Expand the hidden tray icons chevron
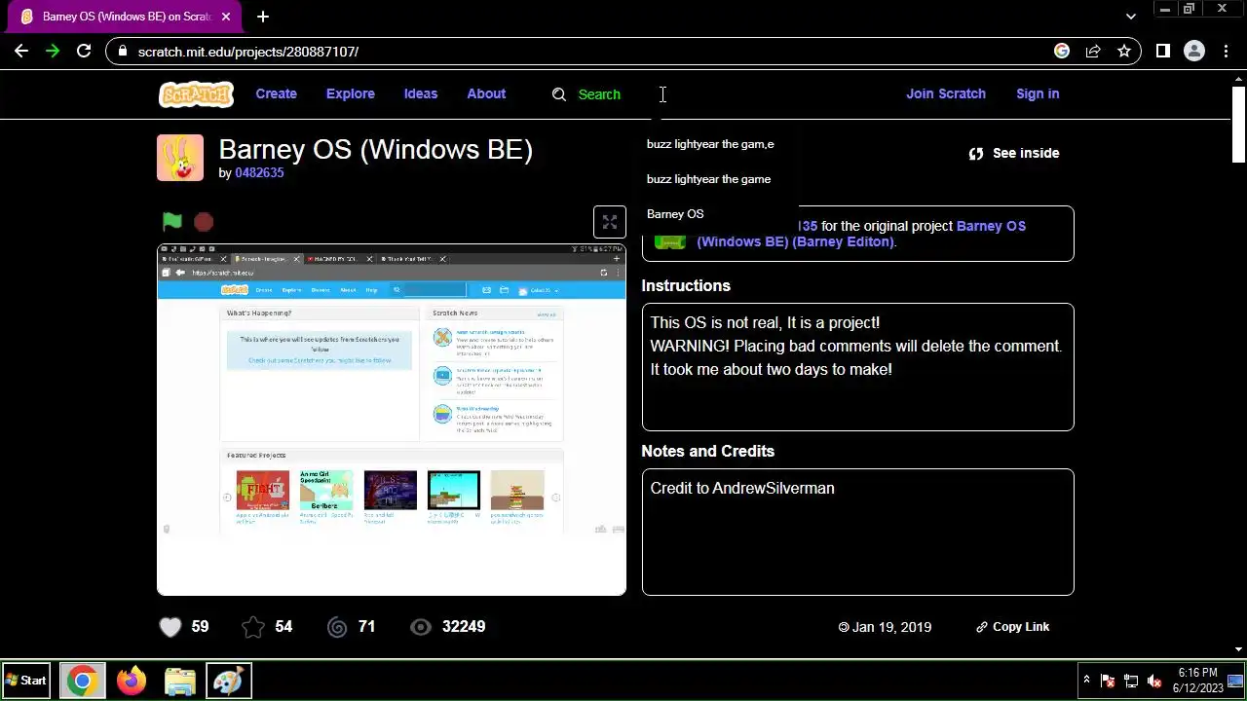The image size is (1247, 701). (x=1086, y=681)
